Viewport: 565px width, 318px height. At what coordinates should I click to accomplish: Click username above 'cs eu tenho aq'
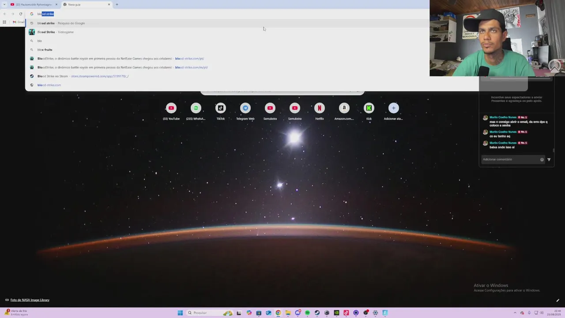pos(503,132)
